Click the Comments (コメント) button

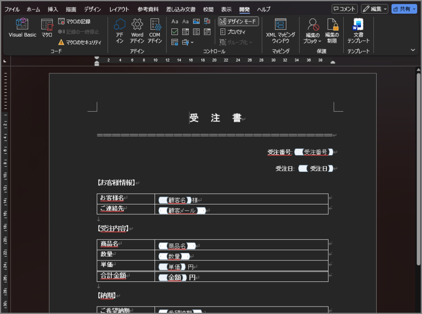point(345,9)
